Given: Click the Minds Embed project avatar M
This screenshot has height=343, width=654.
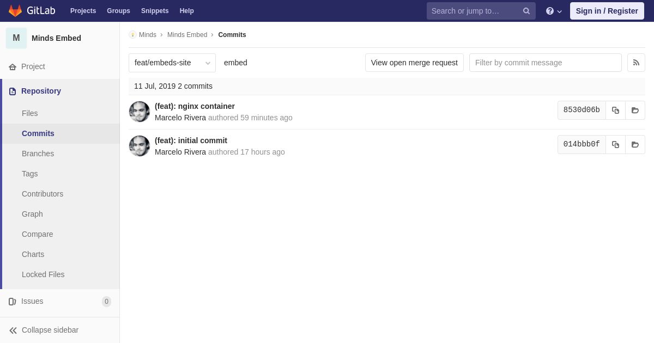Looking at the screenshot, I should click(x=16, y=38).
